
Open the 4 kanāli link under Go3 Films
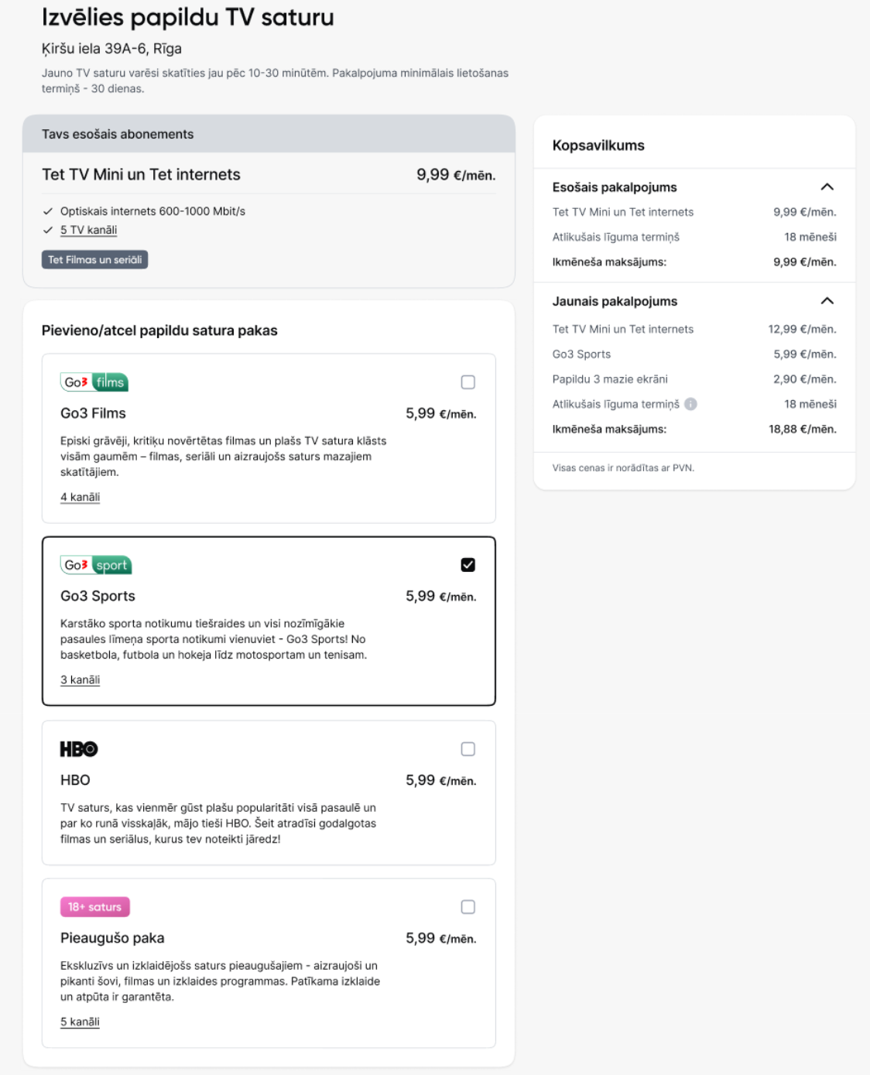(80, 497)
